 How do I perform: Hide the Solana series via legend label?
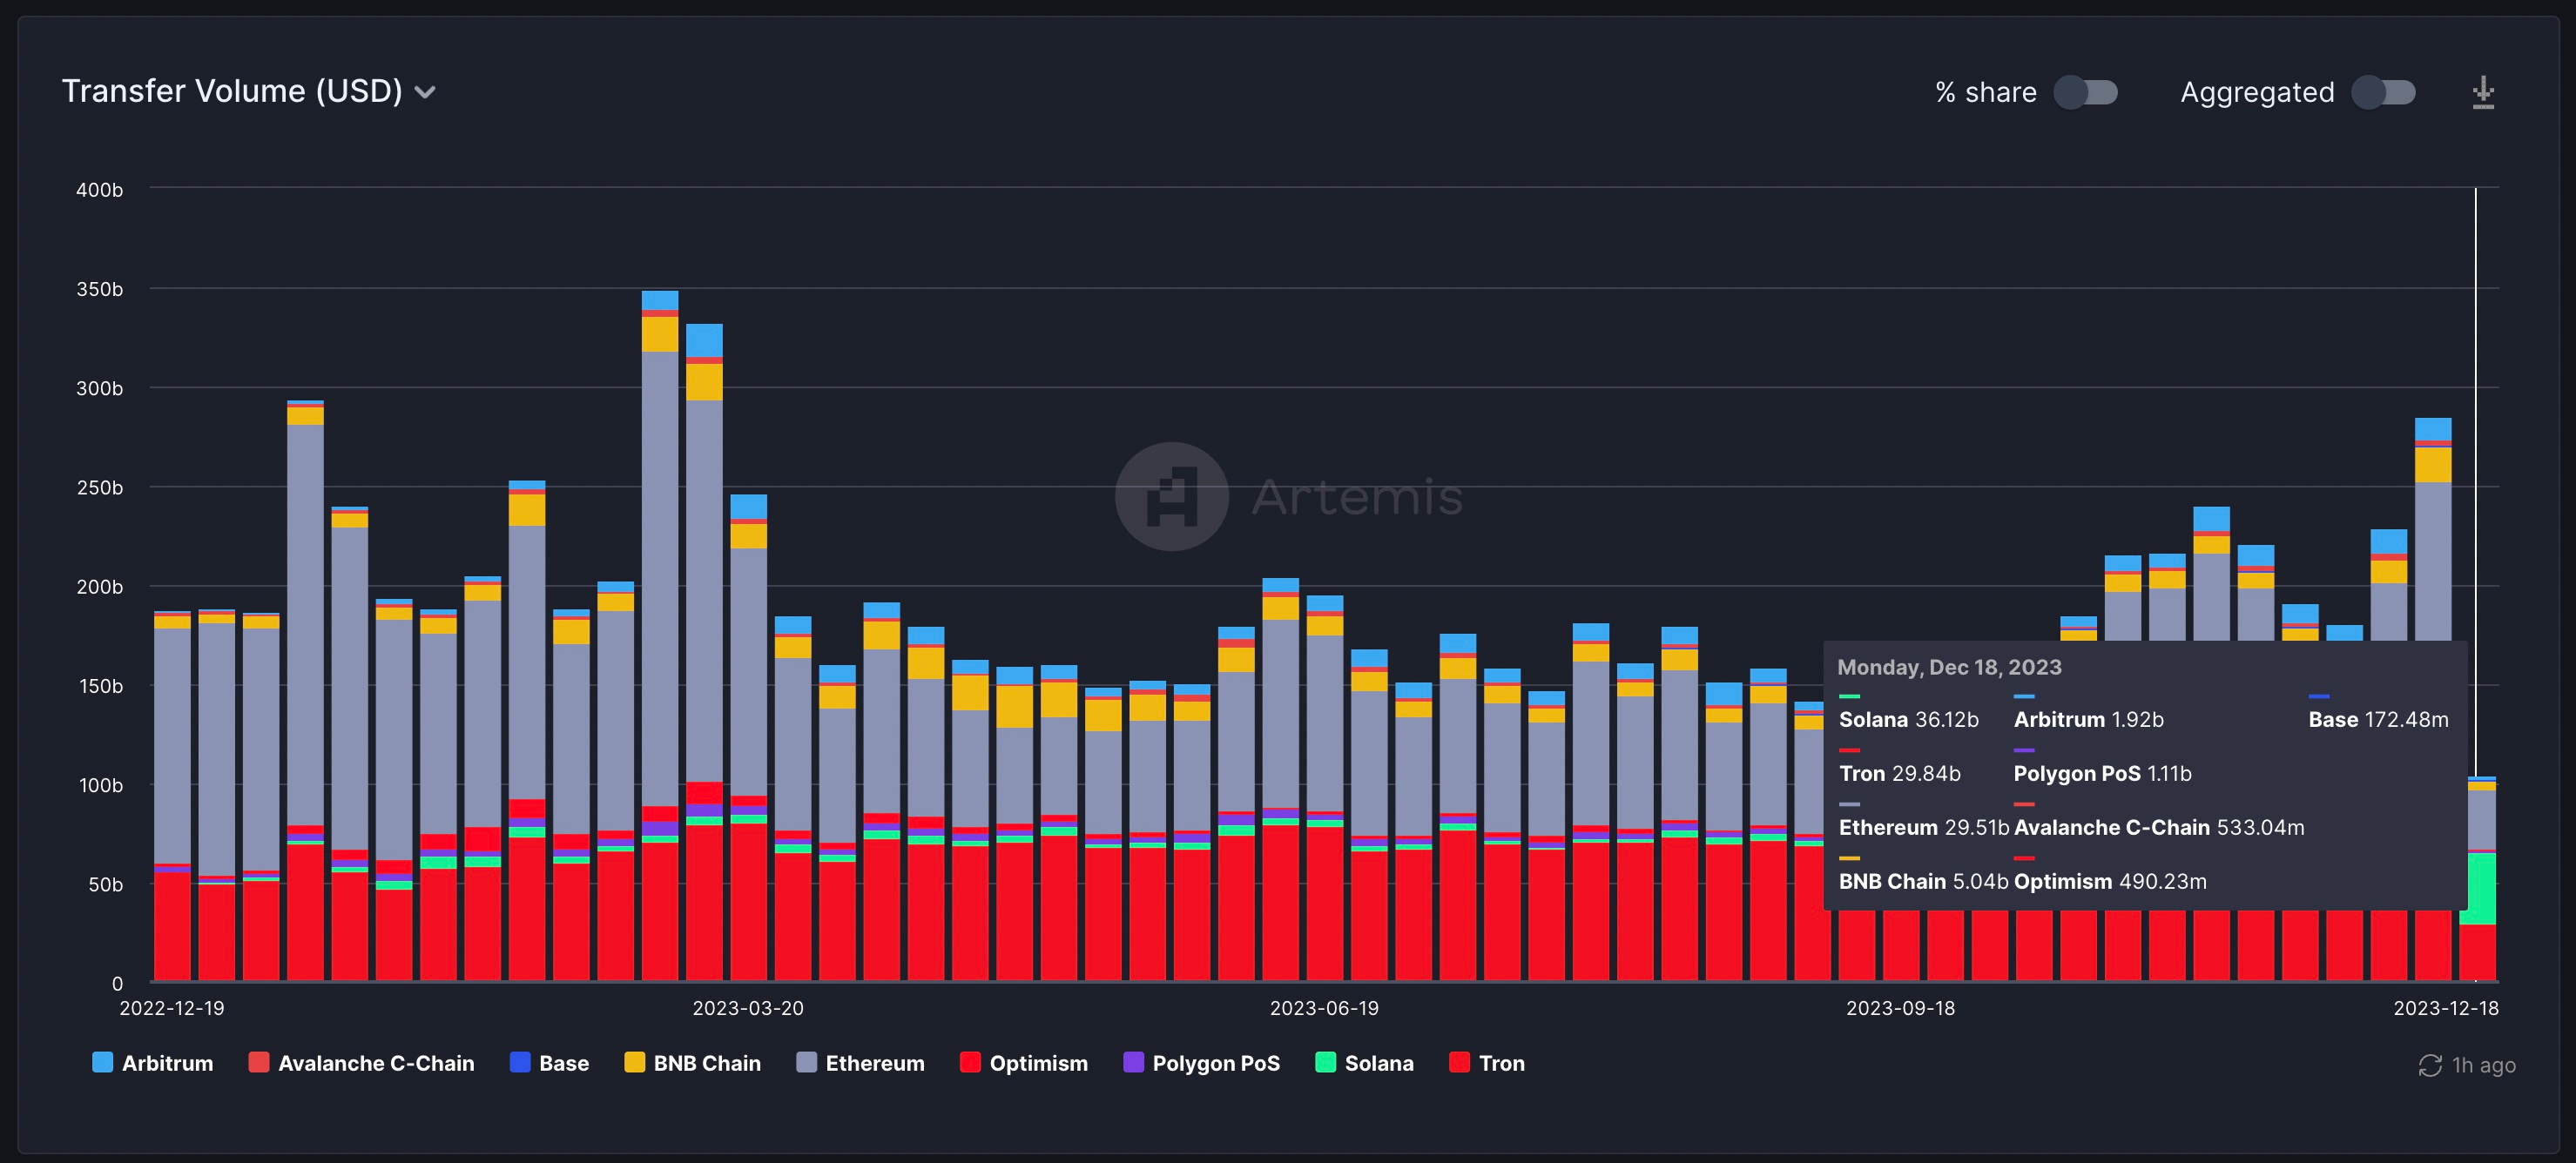(1379, 1063)
